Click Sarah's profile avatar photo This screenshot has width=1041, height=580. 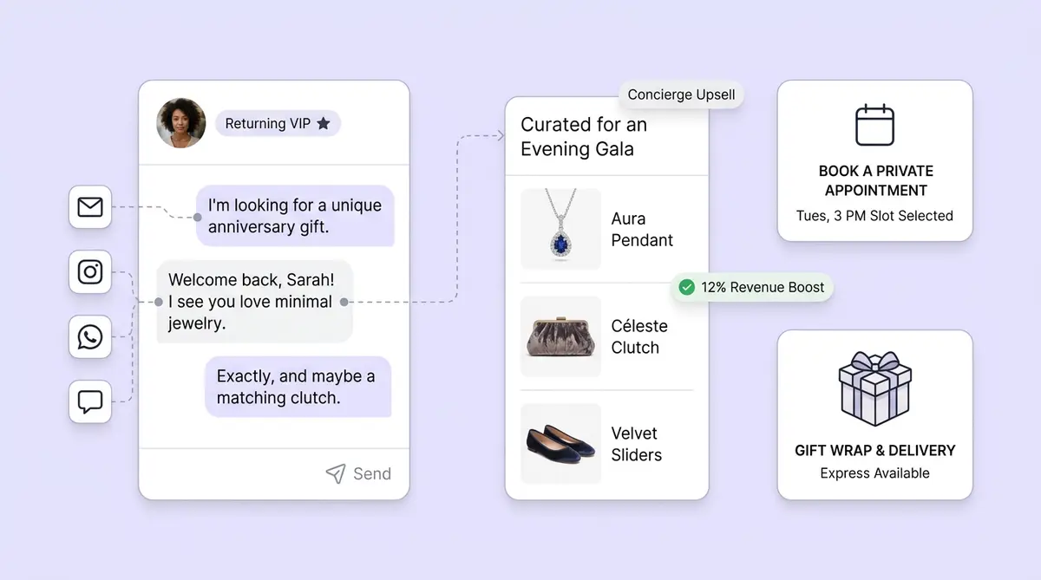click(x=180, y=123)
